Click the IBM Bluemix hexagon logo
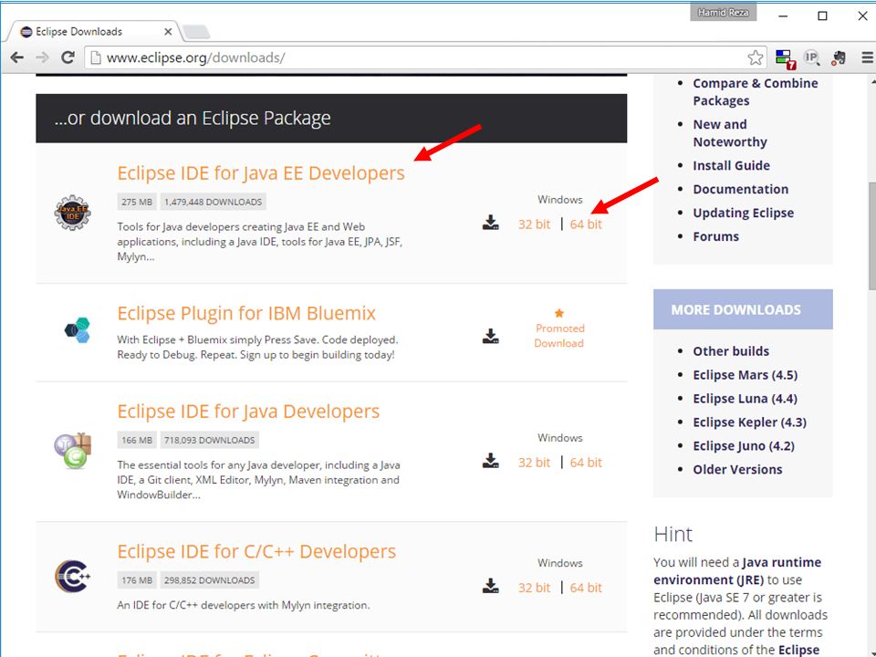 pyautogui.click(x=77, y=330)
